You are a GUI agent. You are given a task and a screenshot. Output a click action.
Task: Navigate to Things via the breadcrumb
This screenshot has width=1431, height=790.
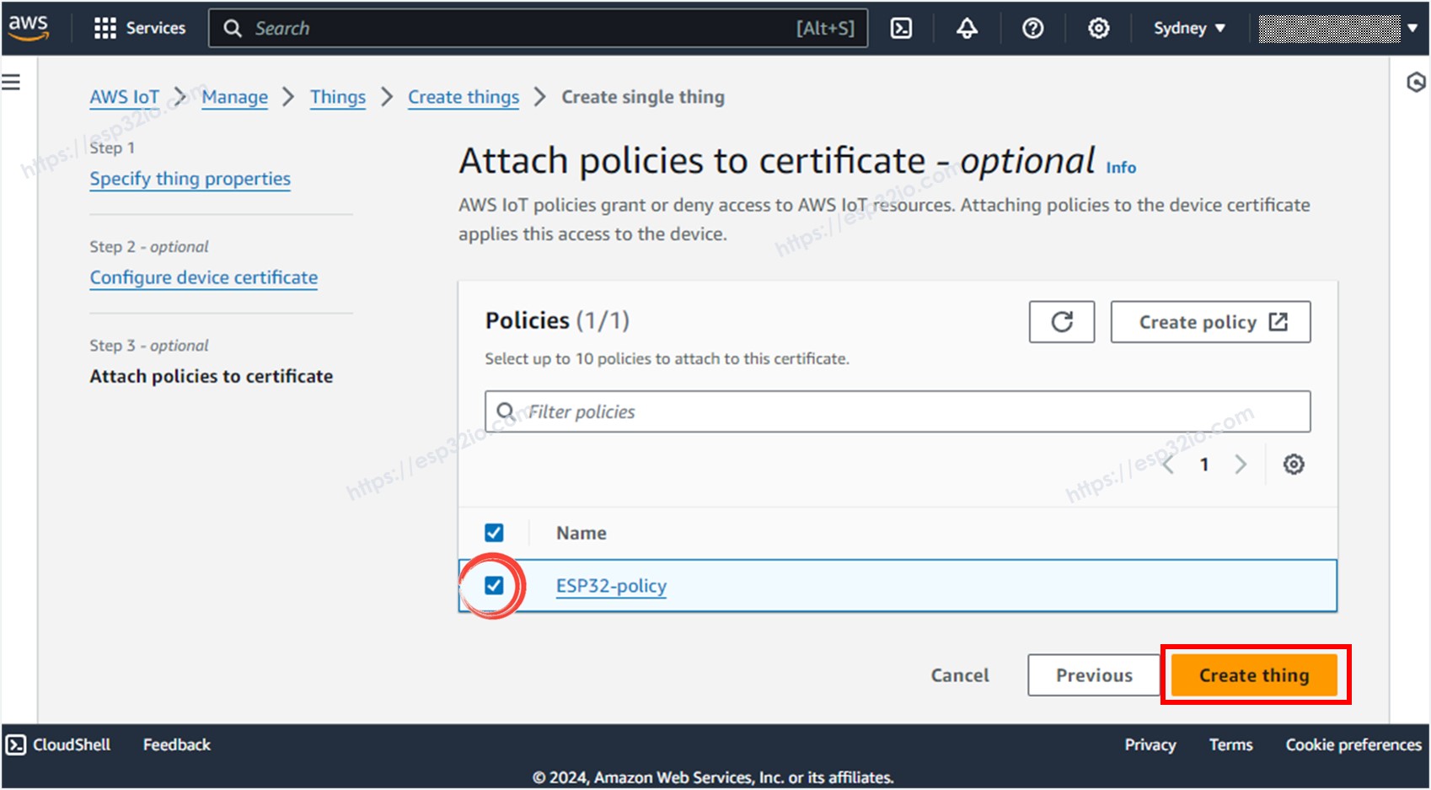[x=337, y=97]
